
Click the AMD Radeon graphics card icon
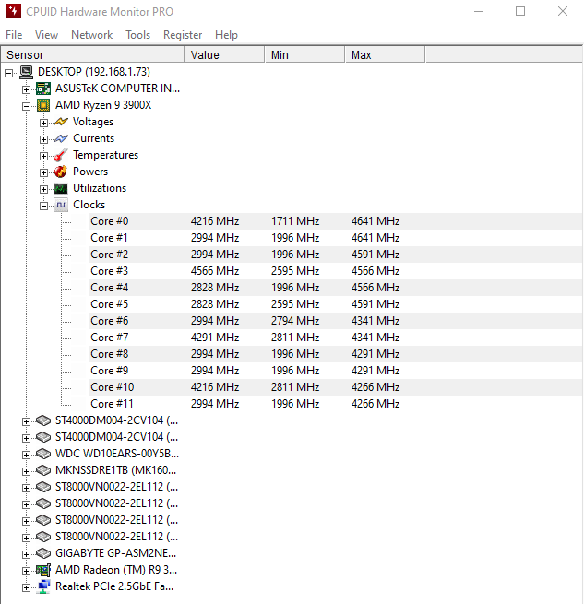pyautogui.click(x=43, y=570)
